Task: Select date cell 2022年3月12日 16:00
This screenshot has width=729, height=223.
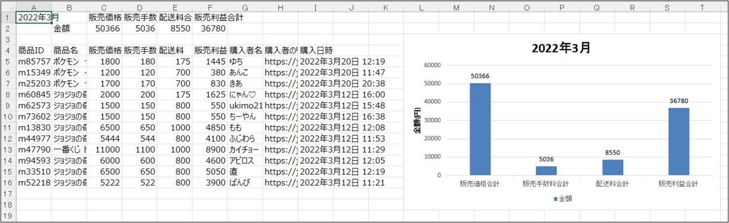Action: pyautogui.click(x=342, y=94)
